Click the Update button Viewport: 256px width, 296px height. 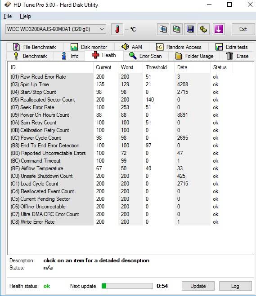pos(198,286)
